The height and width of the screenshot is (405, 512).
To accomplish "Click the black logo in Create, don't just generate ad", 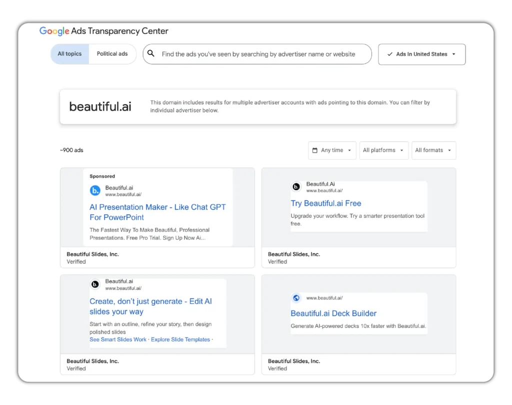I will [95, 284].
